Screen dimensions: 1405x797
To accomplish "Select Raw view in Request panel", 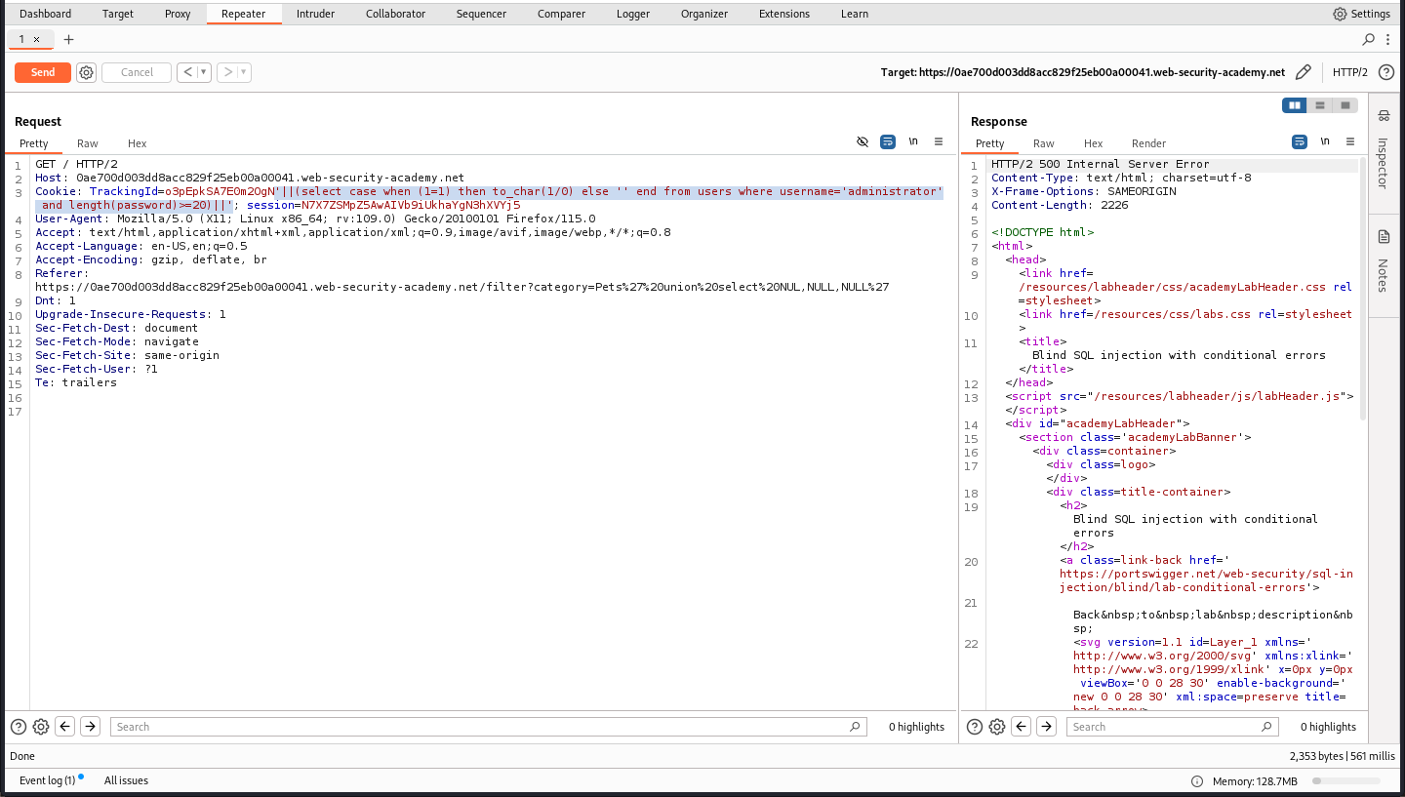I will point(88,143).
